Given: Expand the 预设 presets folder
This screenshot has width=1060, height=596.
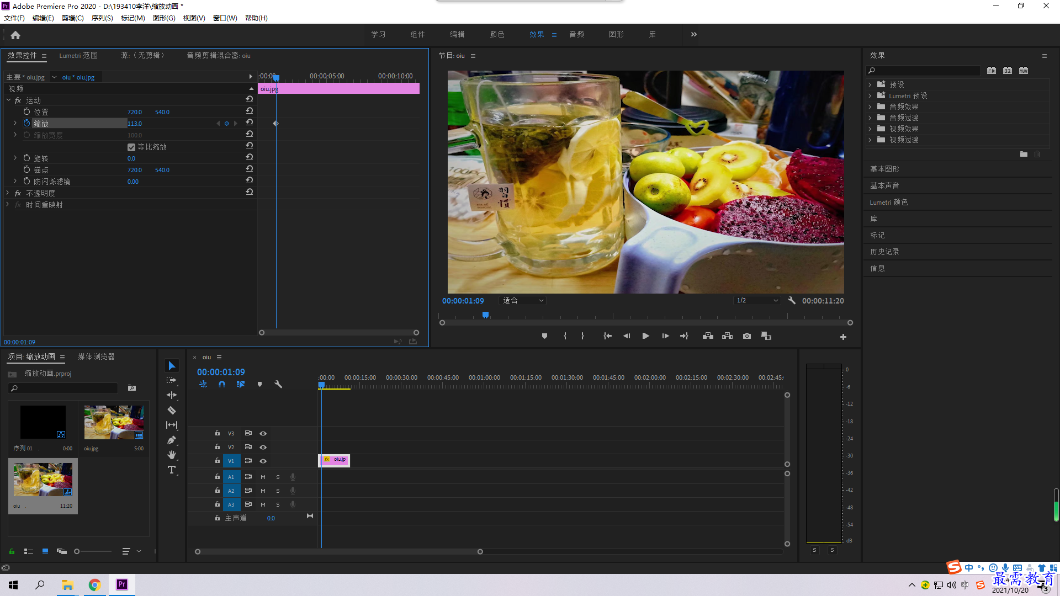Looking at the screenshot, I should (870, 84).
